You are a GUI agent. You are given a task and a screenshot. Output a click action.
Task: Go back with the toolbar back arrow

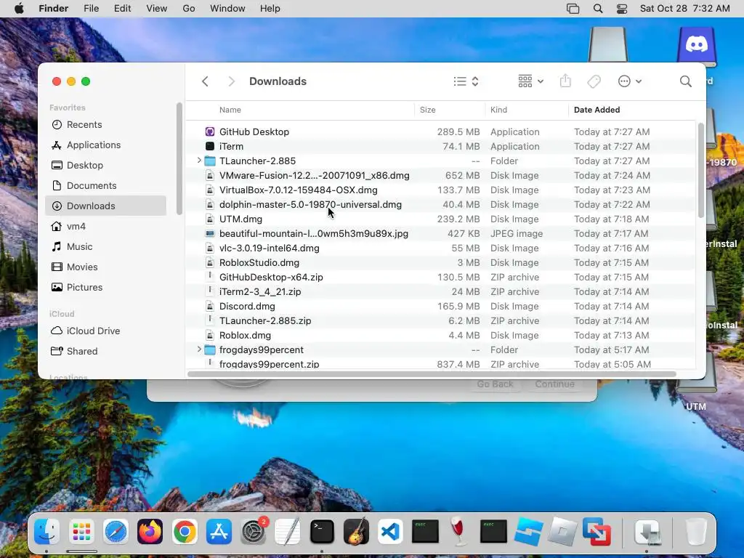click(205, 81)
